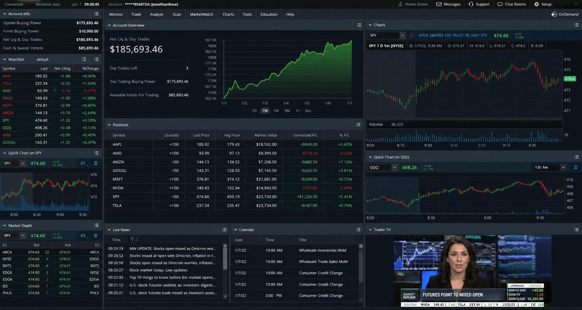Open Chat Rooms from top bar
The width and height of the screenshot is (582, 310).
(512, 4)
